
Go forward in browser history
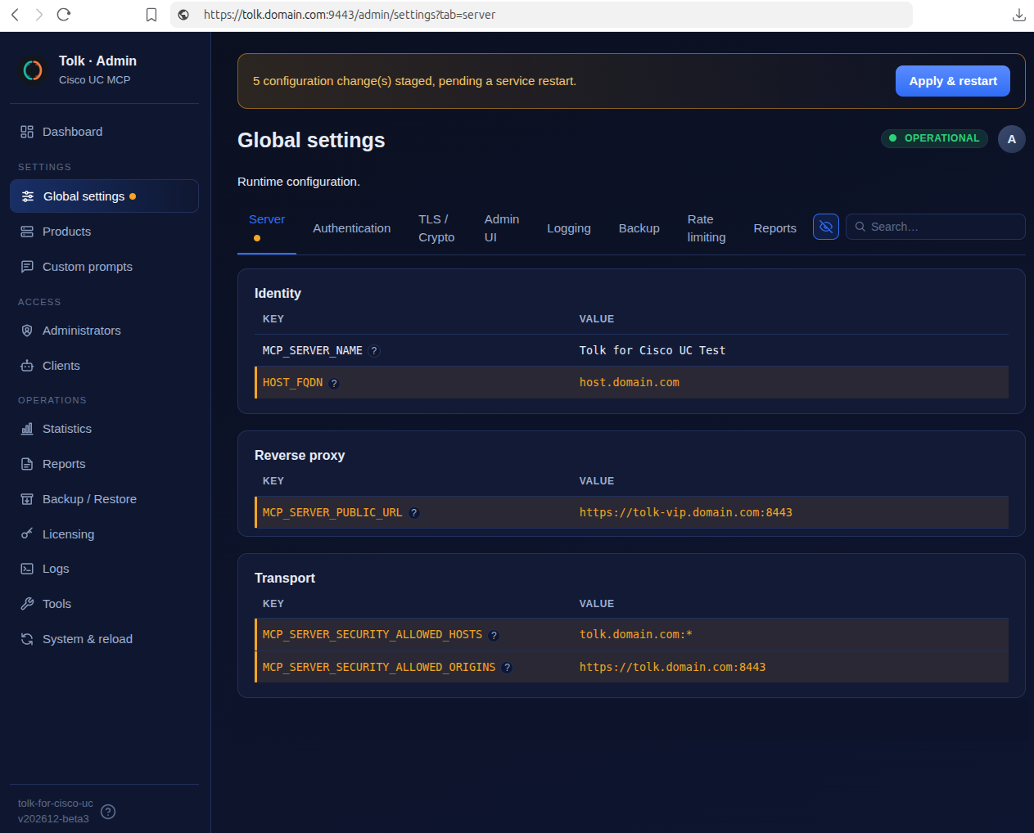tap(38, 15)
